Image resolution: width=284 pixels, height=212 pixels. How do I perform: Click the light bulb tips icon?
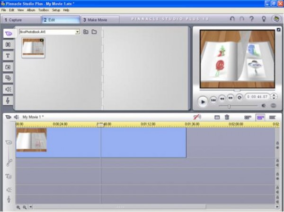pos(264,19)
